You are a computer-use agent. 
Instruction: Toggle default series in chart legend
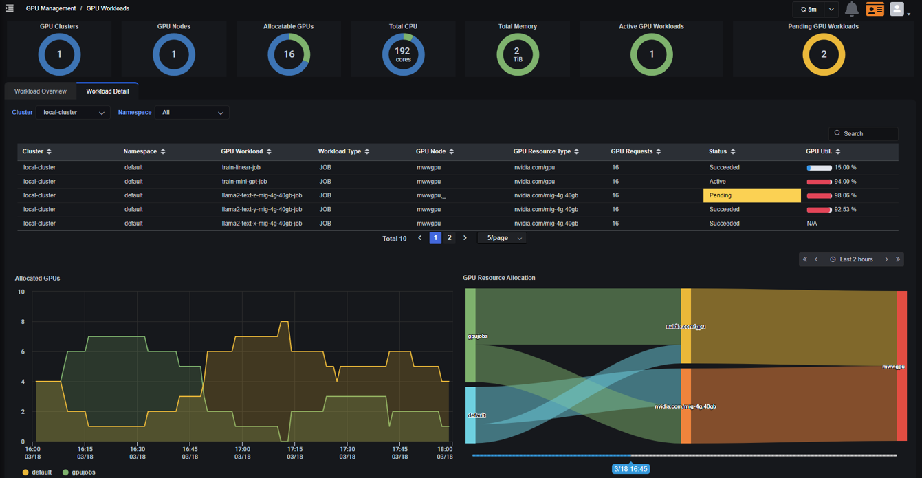tap(37, 472)
